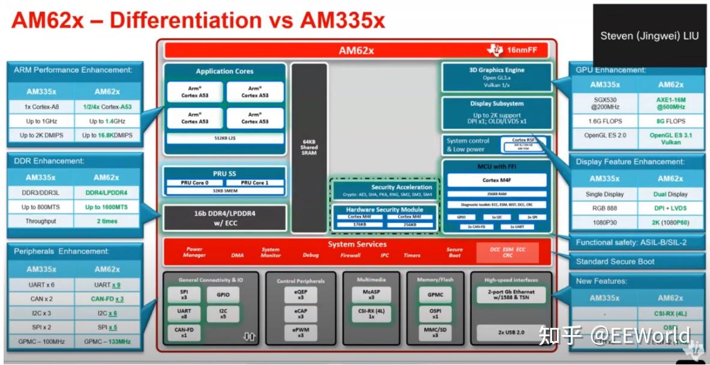Select the 3D Graphics Engine block

(496, 77)
